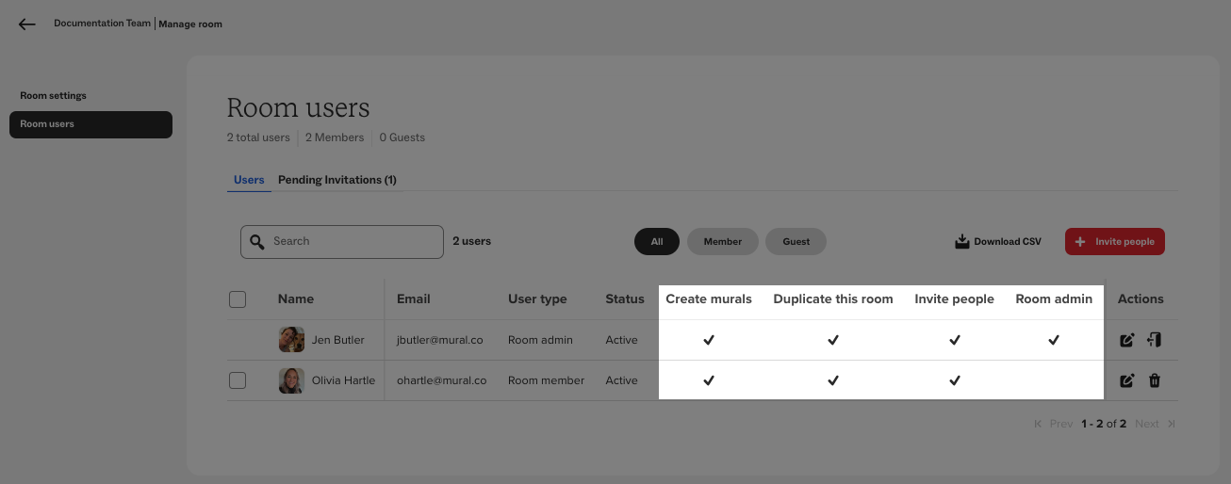Image resolution: width=1231 pixels, height=484 pixels.
Task: Click the Room admin column header
Action: point(1054,299)
